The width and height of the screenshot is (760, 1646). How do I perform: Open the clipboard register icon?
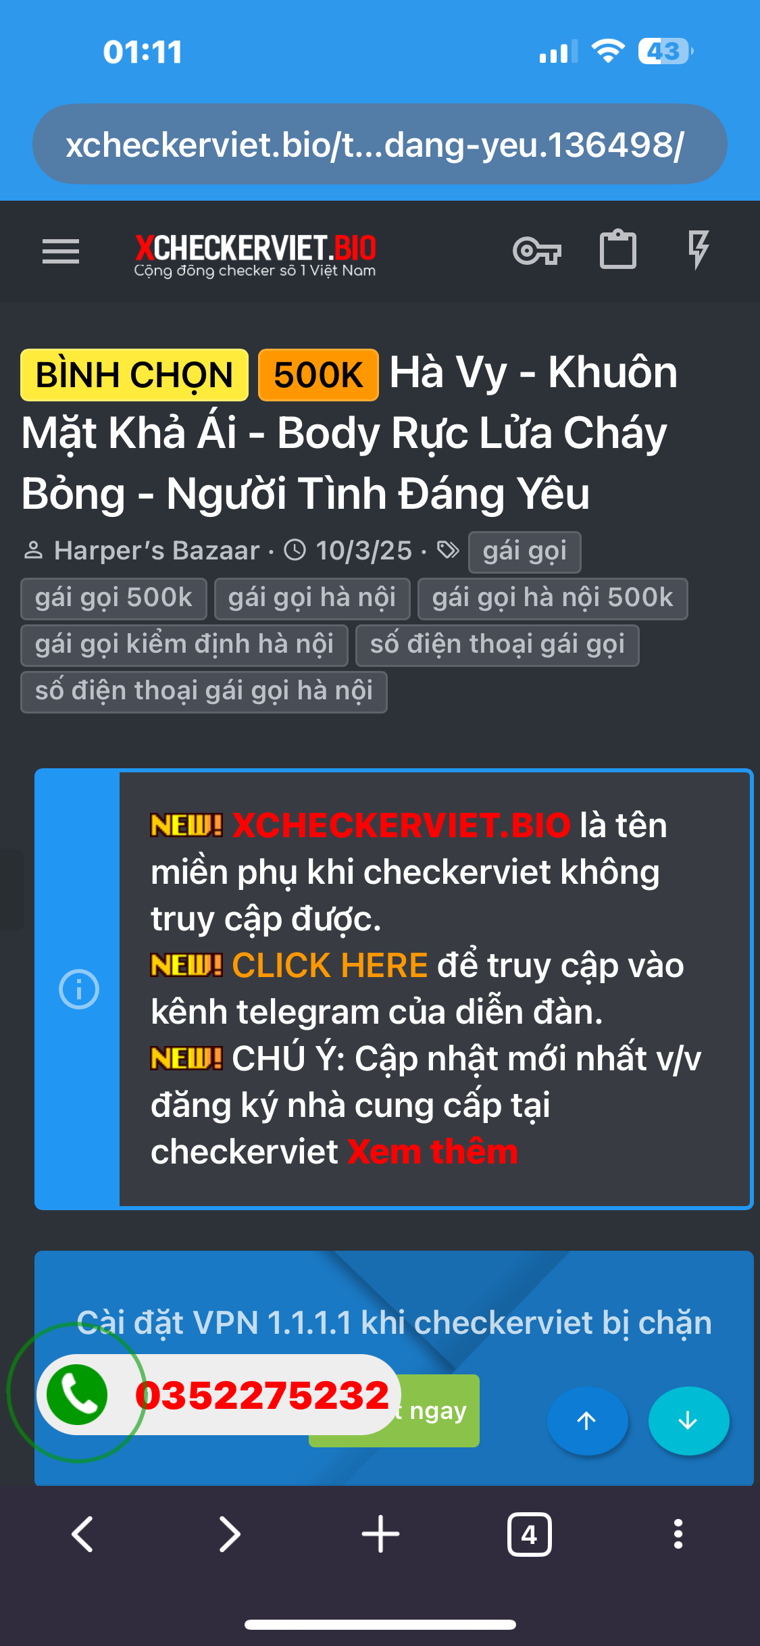(x=618, y=250)
